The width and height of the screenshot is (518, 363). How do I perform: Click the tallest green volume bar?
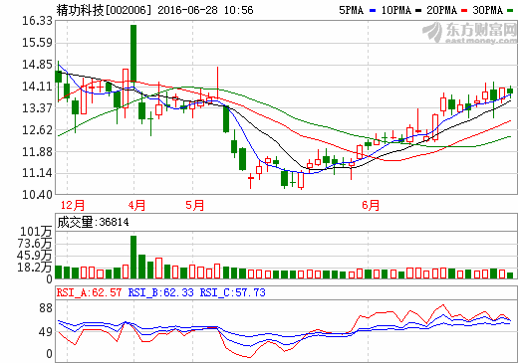tap(133, 257)
